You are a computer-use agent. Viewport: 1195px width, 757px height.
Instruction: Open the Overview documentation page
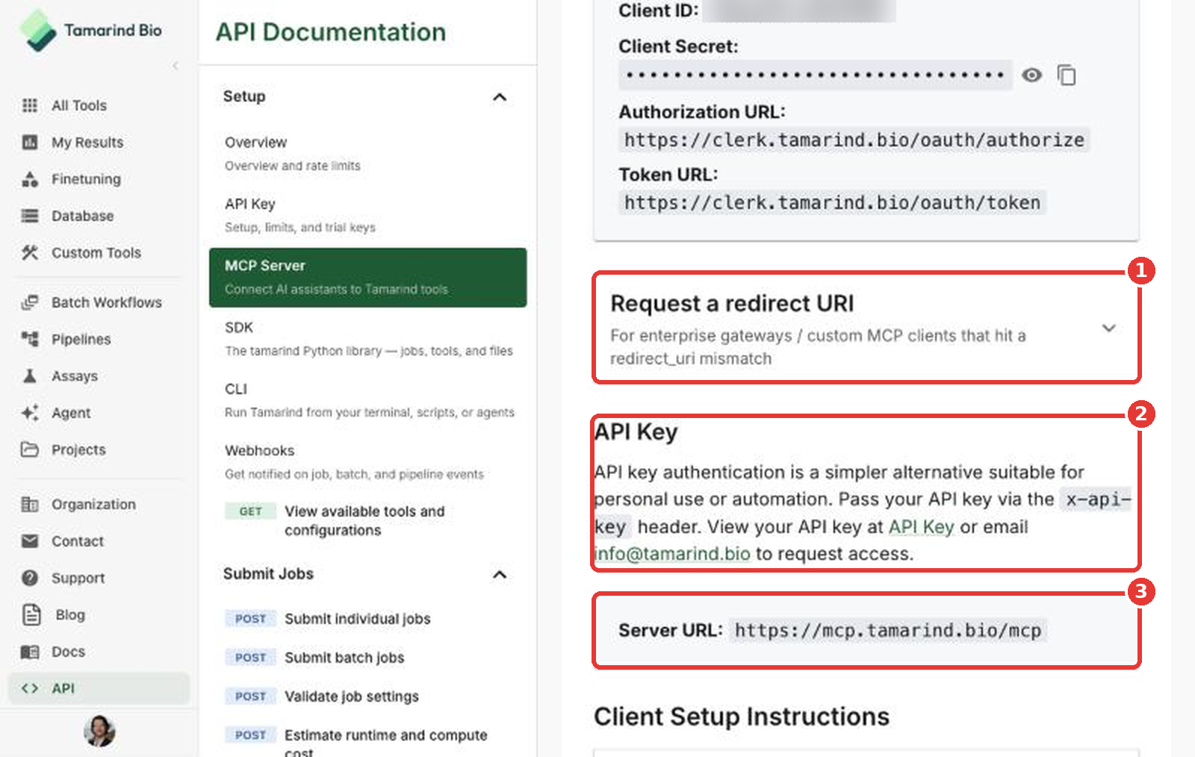click(367, 153)
